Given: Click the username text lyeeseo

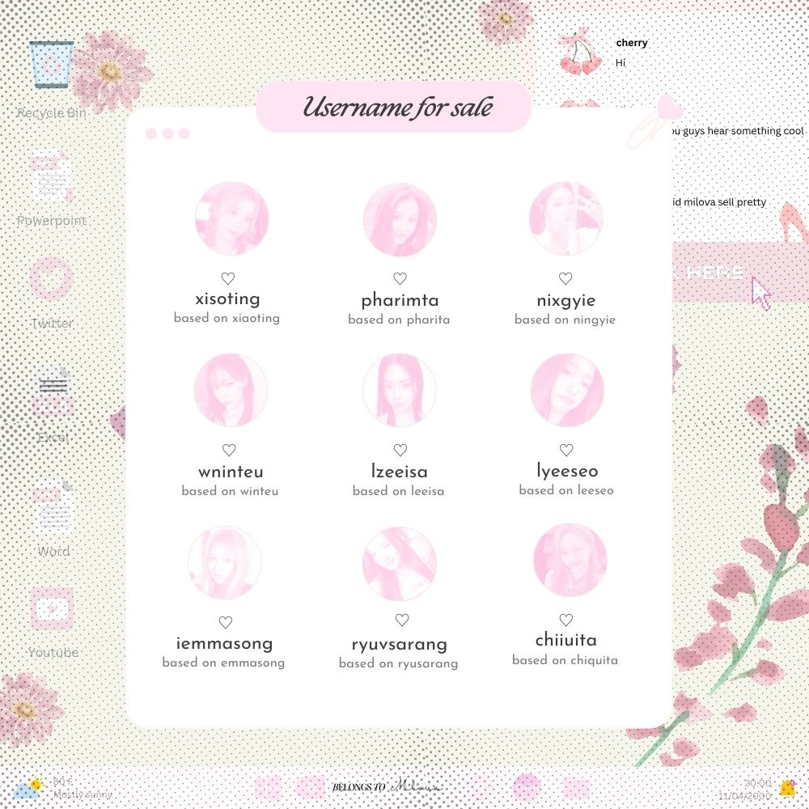Looking at the screenshot, I should 568,471.
